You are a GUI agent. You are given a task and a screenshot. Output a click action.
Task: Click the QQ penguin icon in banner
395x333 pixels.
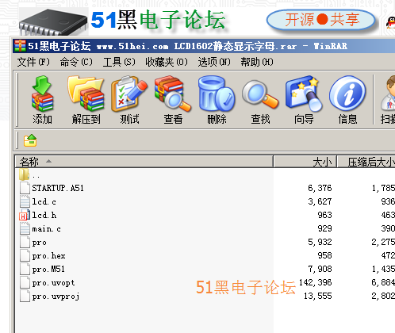390,23
